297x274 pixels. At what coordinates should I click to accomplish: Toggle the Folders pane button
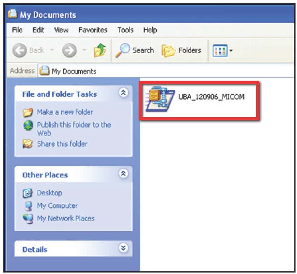(181, 50)
